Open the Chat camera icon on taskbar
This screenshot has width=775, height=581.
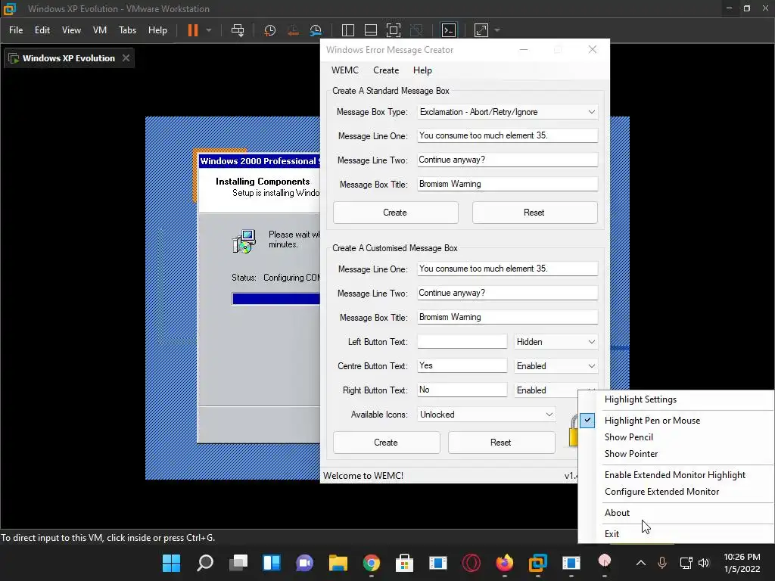(x=304, y=563)
